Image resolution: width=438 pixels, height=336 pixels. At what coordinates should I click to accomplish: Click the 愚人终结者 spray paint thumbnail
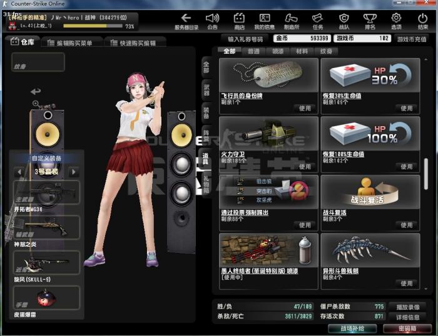click(268, 250)
